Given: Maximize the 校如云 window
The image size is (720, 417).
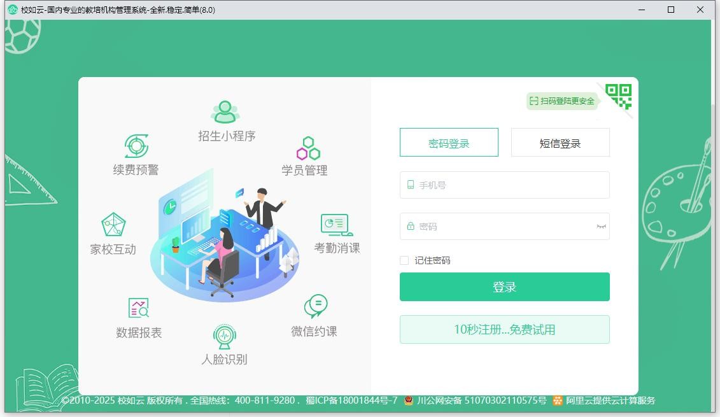Looking at the screenshot, I should click(x=671, y=10).
